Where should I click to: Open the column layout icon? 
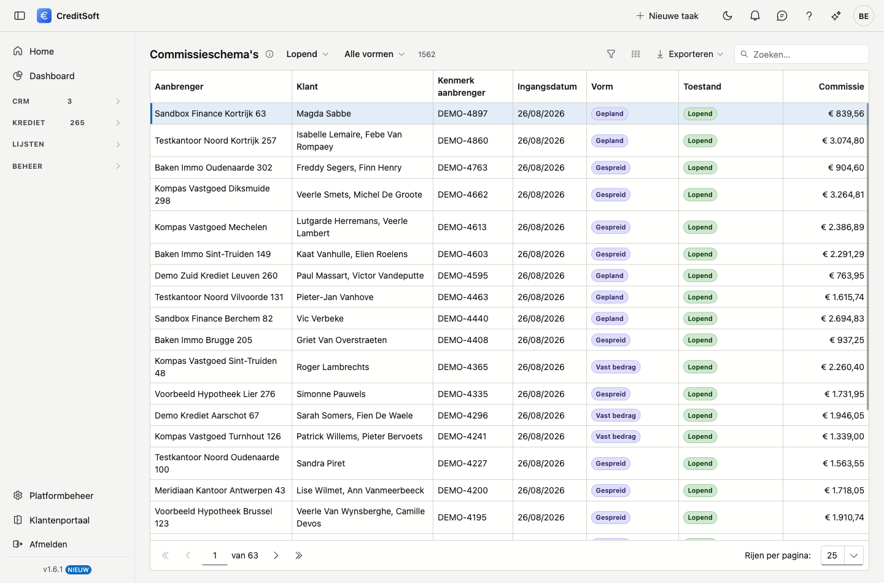point(635,54)
